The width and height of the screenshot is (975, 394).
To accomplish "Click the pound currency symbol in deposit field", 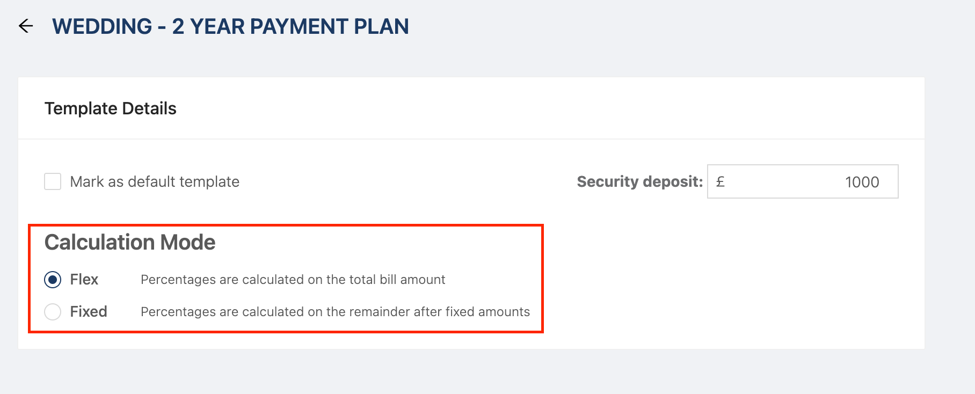I will point(721,181).
